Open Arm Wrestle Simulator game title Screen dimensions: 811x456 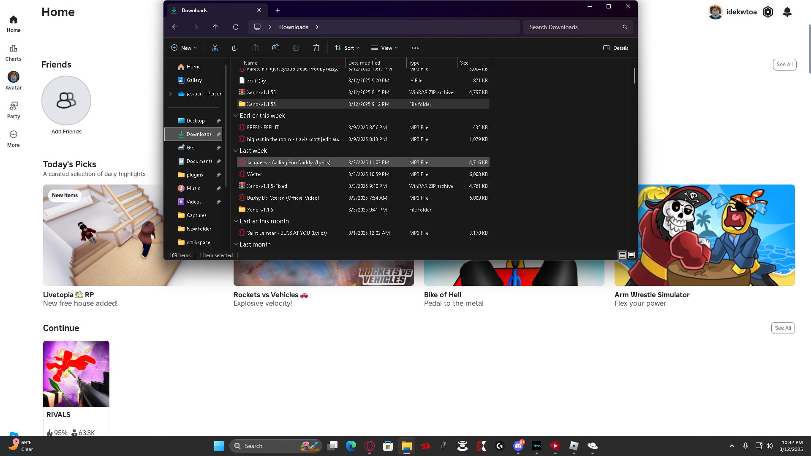coord(652,295)
